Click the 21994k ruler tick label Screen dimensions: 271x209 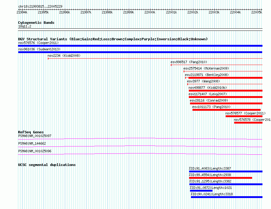coord(22,12)
